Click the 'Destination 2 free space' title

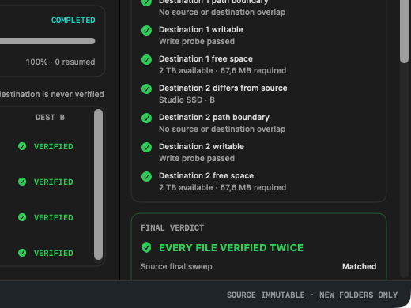pyautogui.click(x=206, y=175)
